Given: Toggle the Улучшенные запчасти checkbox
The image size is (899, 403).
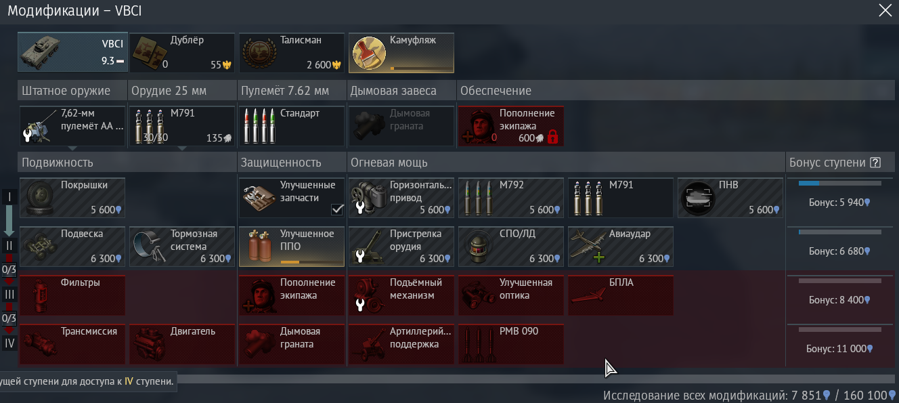Looking at the screenshot, I should [x=337, y=210].
